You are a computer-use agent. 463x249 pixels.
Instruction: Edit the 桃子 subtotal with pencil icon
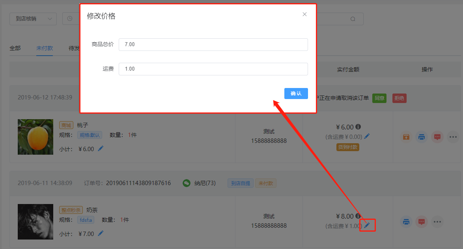click(101, 148)
